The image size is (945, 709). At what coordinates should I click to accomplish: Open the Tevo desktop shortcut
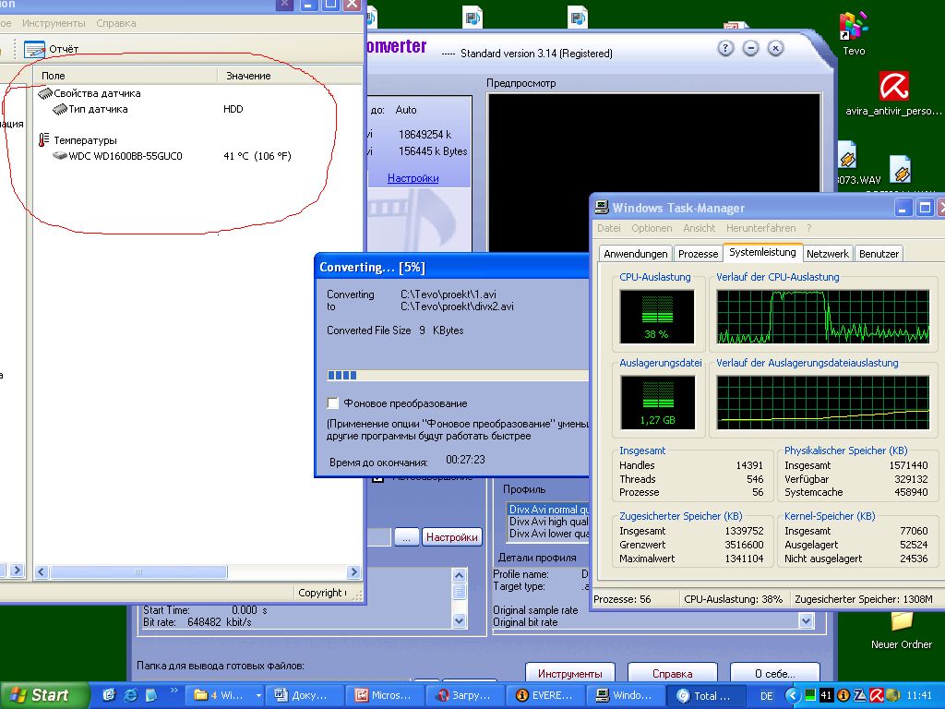click(854, 27)
